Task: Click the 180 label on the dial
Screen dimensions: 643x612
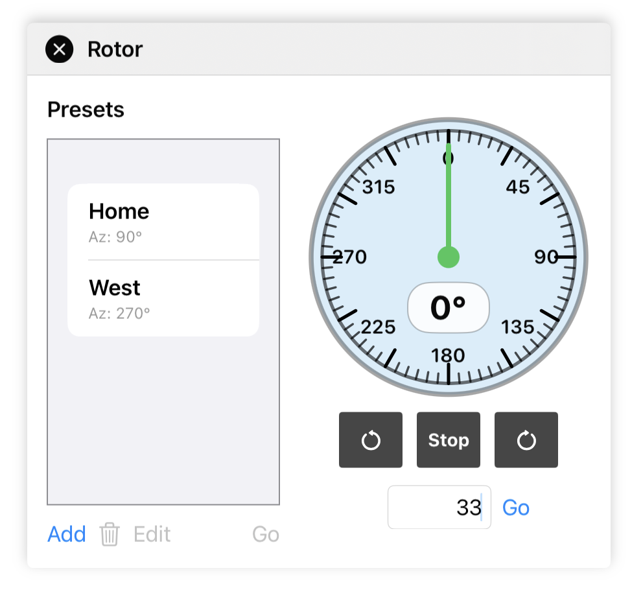Action: pyautogui.click(x=448, y=355)
